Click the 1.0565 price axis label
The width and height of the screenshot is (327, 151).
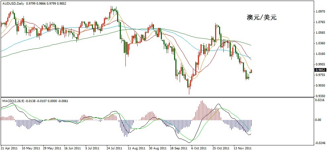(320, 33)
